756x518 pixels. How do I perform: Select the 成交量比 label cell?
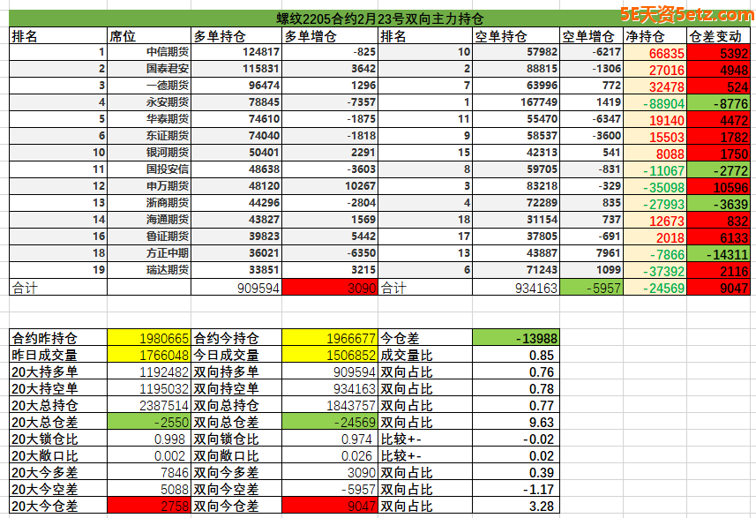425,355
